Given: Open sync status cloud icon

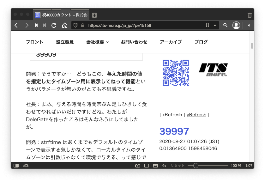Looking at the screenshot, I should (26, 166).
